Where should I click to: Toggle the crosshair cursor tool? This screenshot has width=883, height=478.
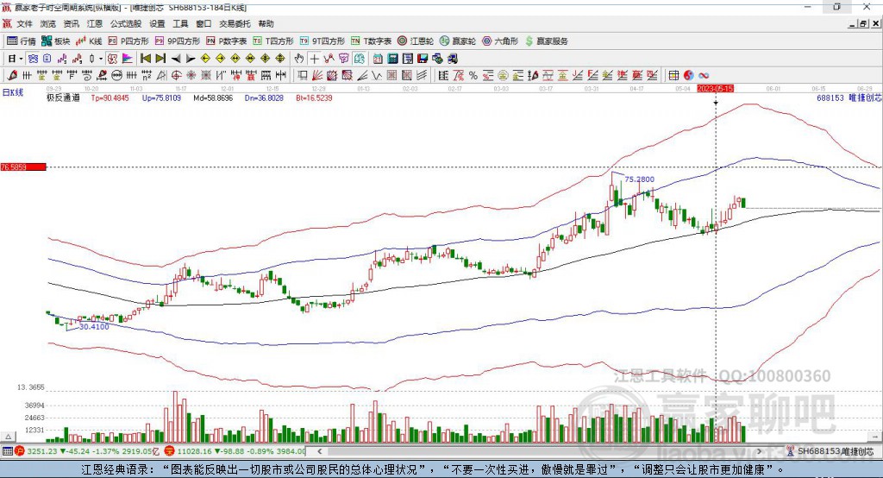coord(314,59)
